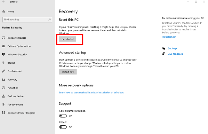Screen dimensions: 208x134
Task: Open the Give feedback link
Action: (175, 54)
